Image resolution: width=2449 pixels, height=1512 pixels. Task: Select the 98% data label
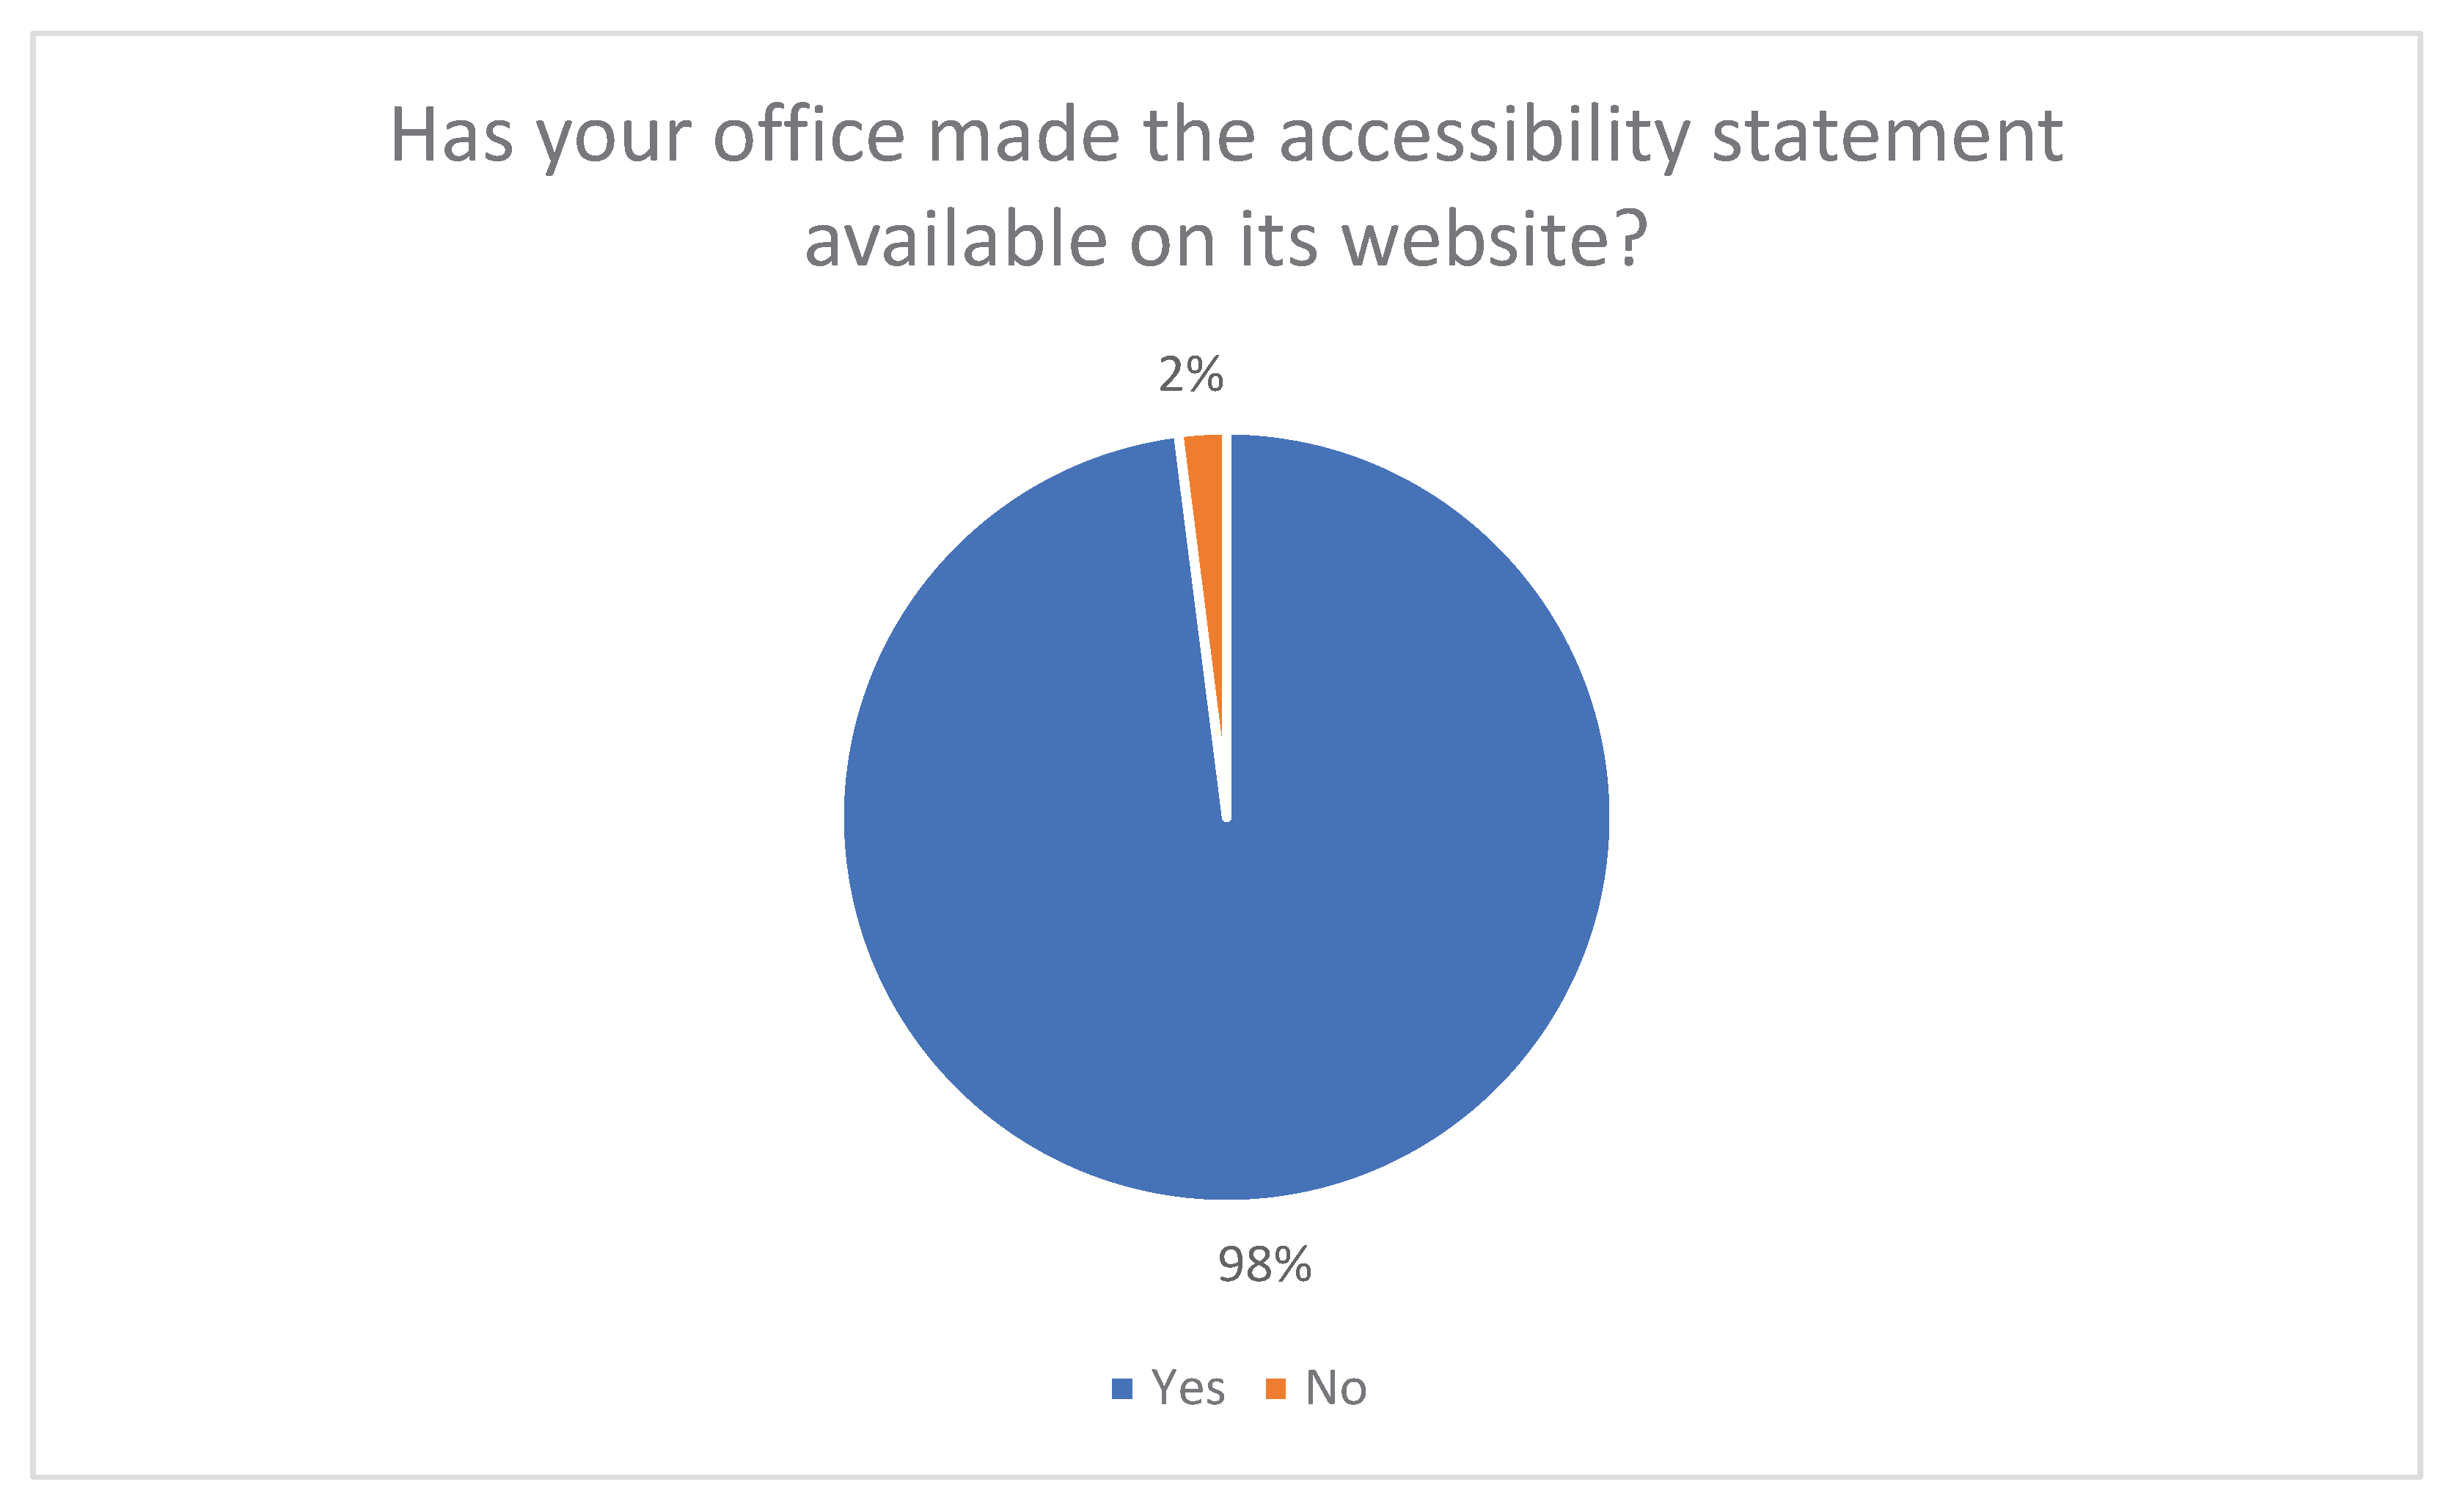click(x=1264, y=1265)
